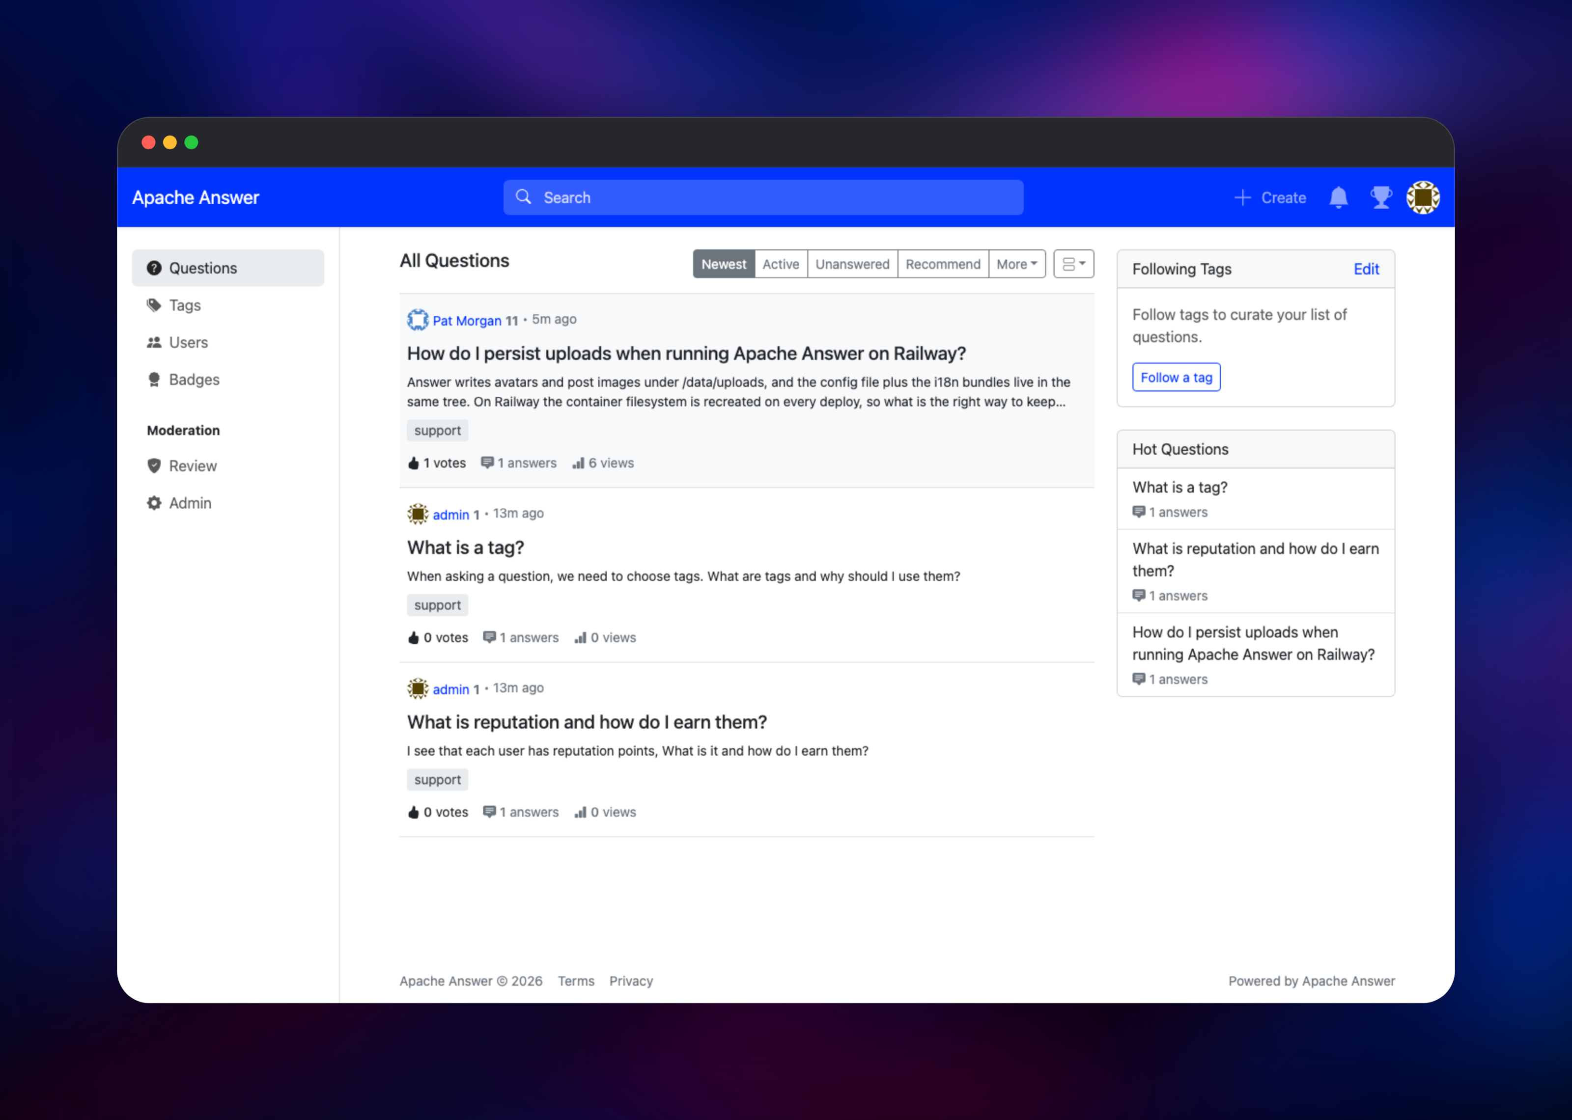Open Review under Moderation
This screenshot has width=1572, height=1120.
[227, 466]
